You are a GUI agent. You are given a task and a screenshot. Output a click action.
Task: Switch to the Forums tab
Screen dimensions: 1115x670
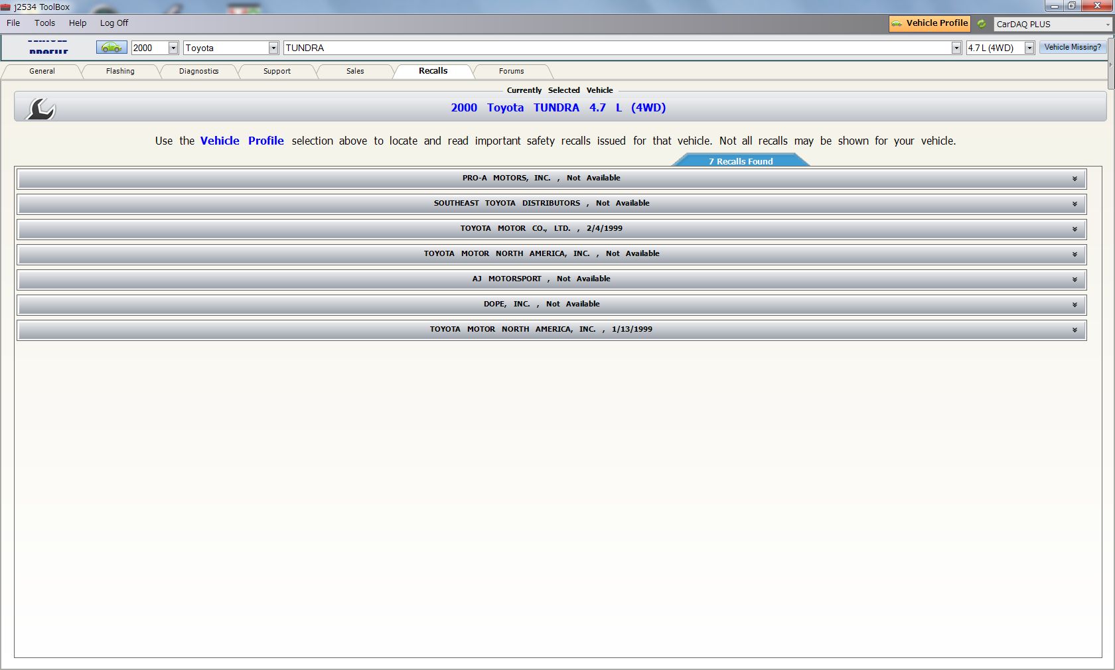click(512, 71)
